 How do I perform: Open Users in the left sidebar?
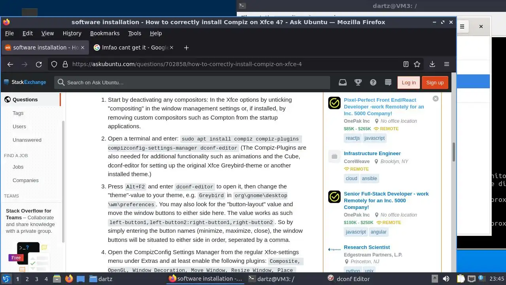point(19,127)
